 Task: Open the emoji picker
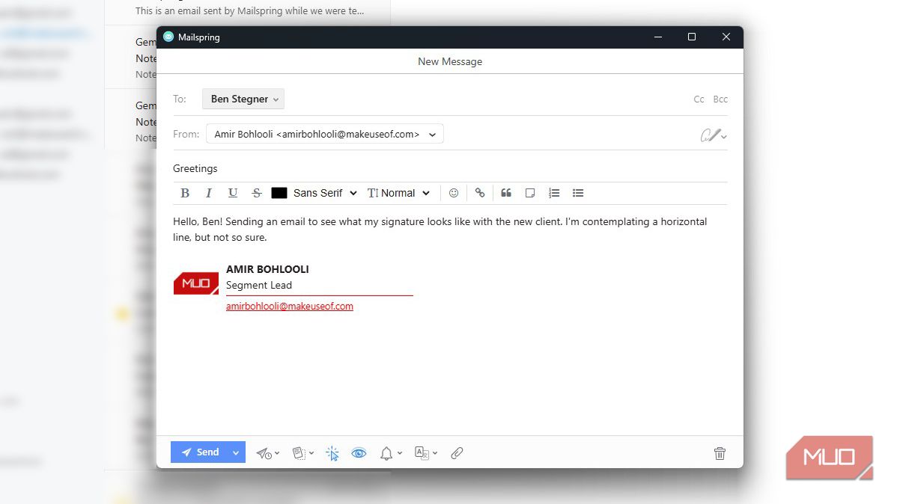point(454,193)
